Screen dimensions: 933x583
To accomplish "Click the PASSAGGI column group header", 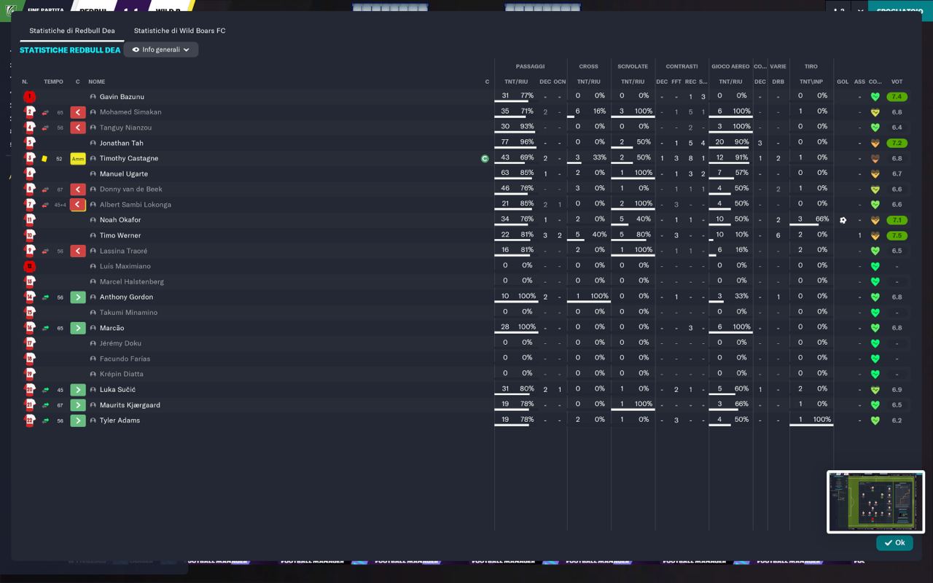I will point(530,66).
